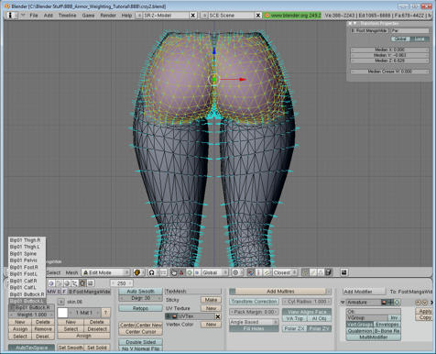Open the Shading context sphere icon
The width and height of the screenshot is (436, 354).
tap(67, 283)
